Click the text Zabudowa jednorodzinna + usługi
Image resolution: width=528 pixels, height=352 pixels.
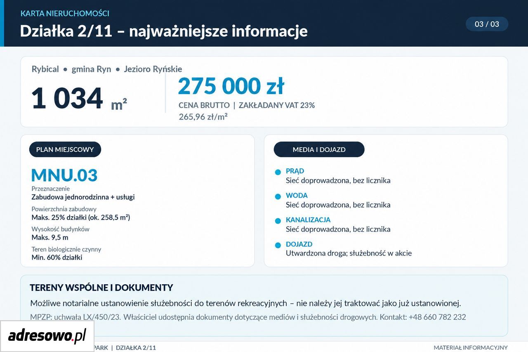[83, 197]
